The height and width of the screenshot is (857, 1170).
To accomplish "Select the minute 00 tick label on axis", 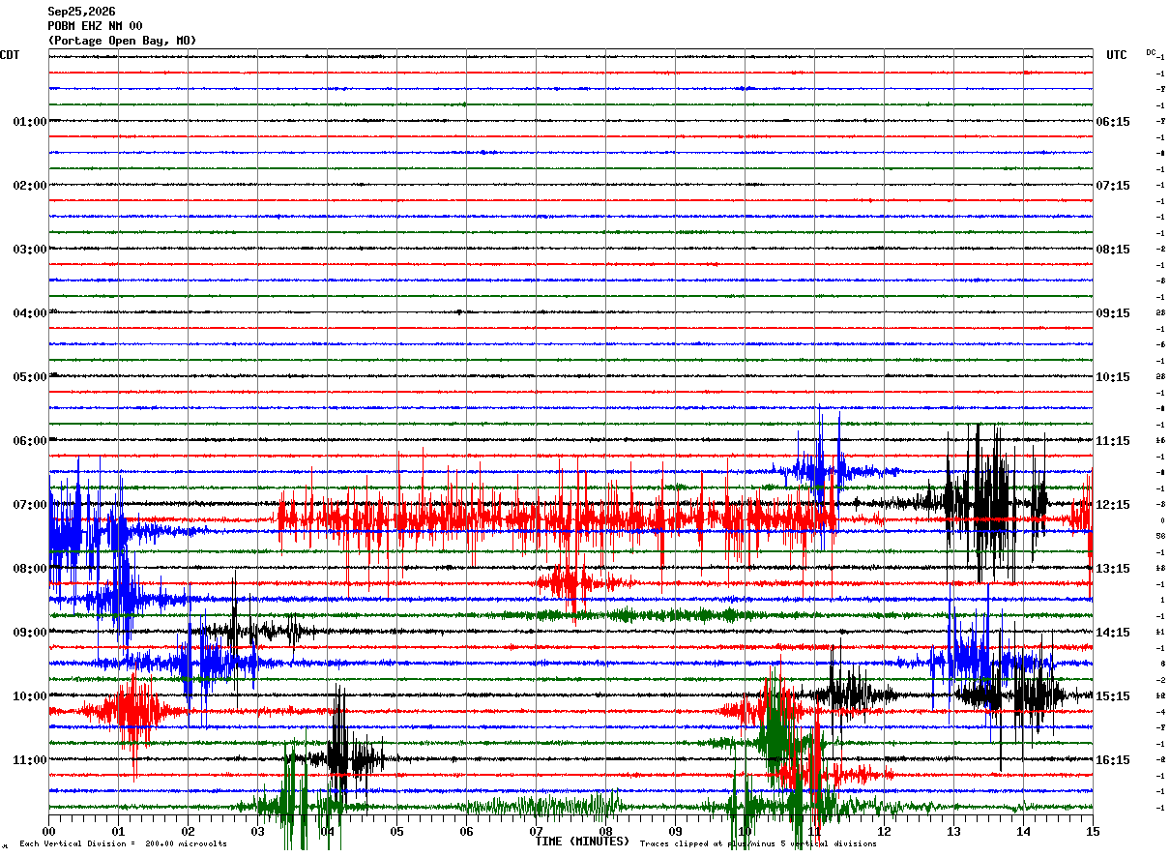I will pyautogui.click(x=48, y=831).
